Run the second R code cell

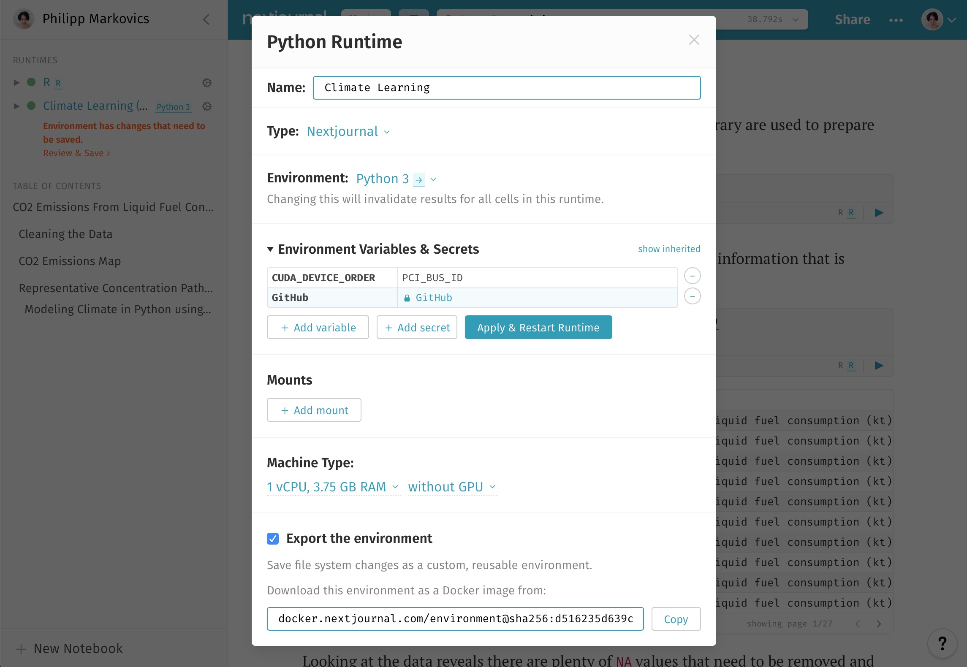(879, 366)
